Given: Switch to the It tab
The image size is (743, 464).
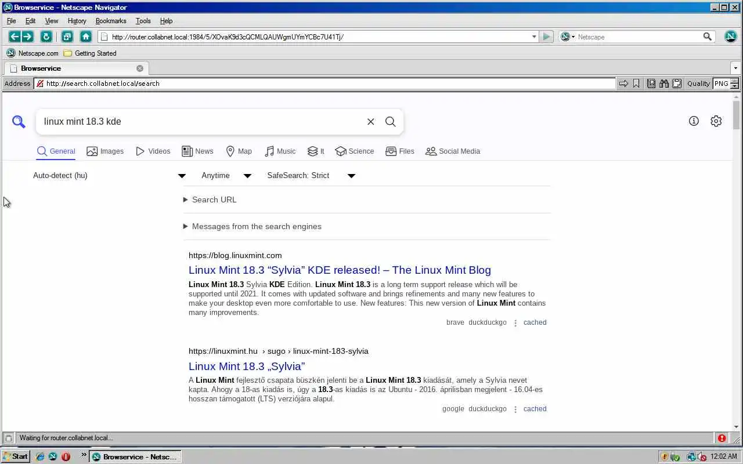Looking at the screenshot, I should click(x=316, y=151).
